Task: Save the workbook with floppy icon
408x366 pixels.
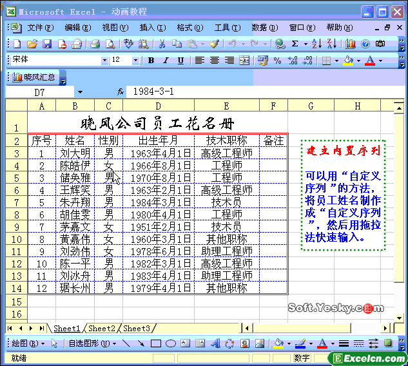Action: click(x=47, y=44)
